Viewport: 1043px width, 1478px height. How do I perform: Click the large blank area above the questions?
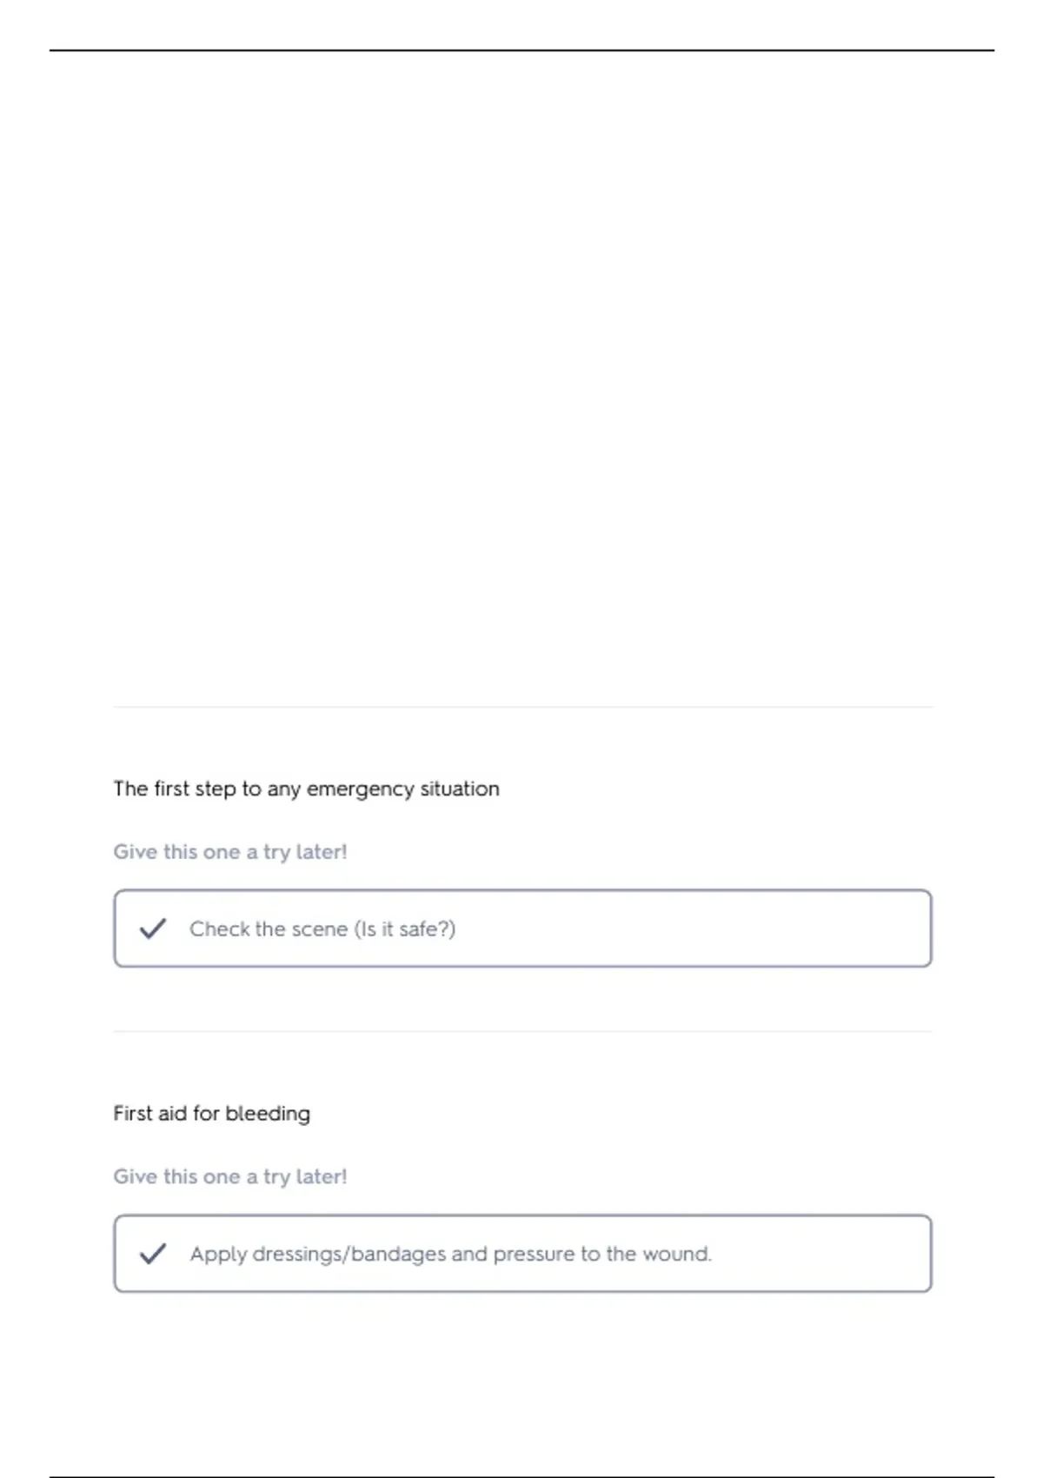521,374
